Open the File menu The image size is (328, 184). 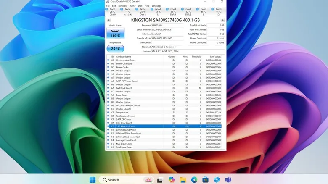(108, 6)
